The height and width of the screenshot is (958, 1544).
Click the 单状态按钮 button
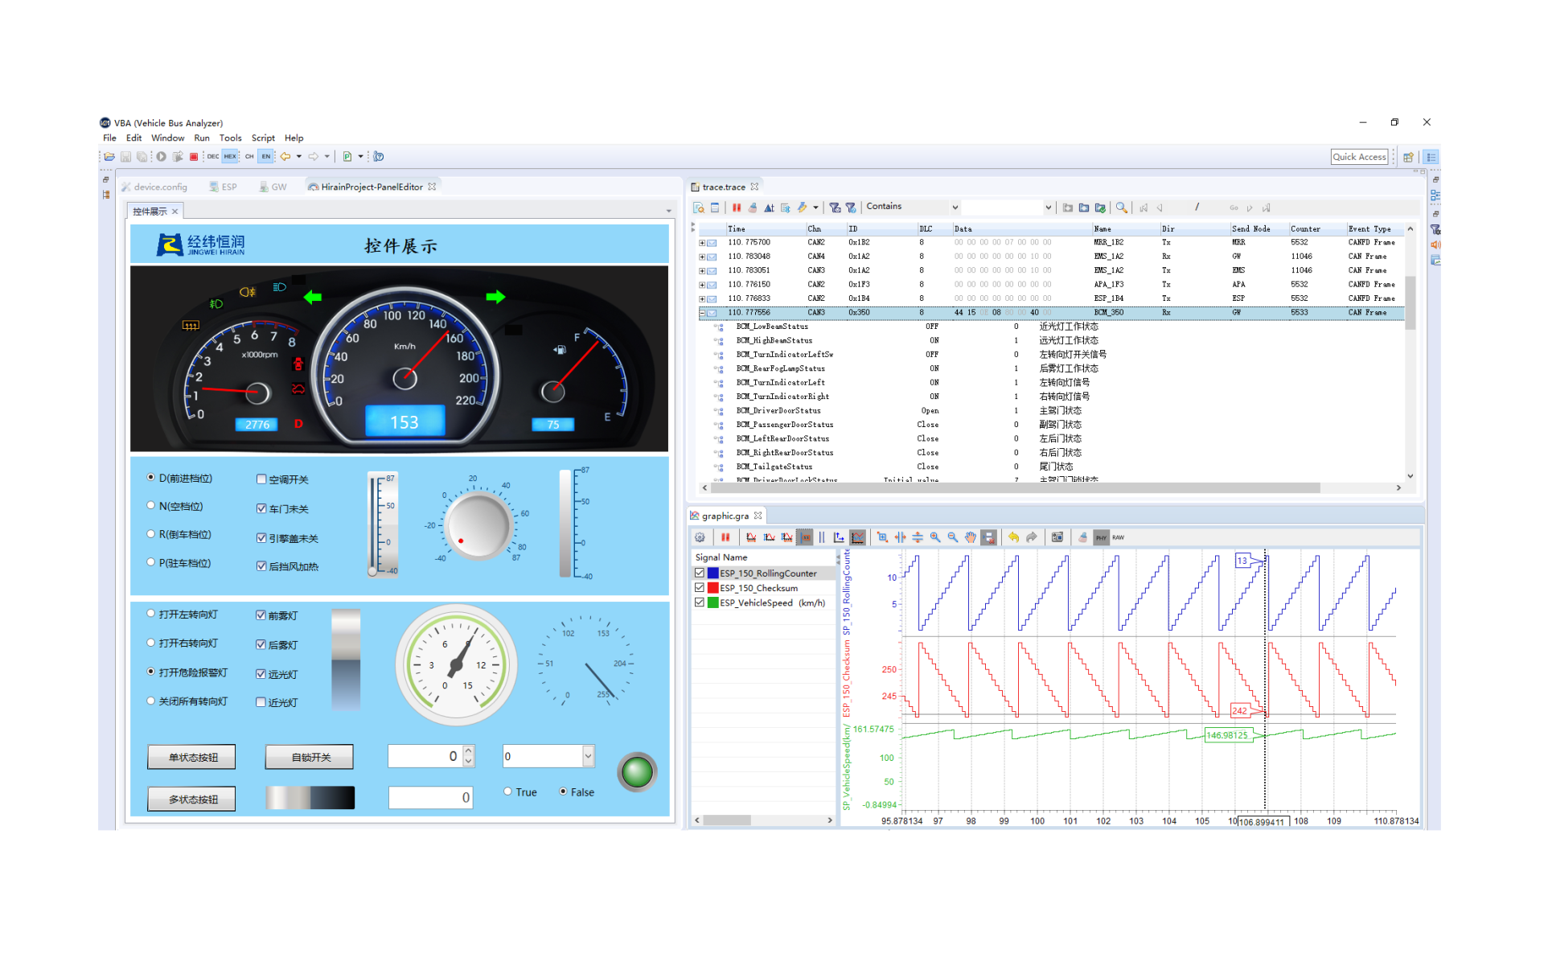pyautogui.click(x=192, y=757)
